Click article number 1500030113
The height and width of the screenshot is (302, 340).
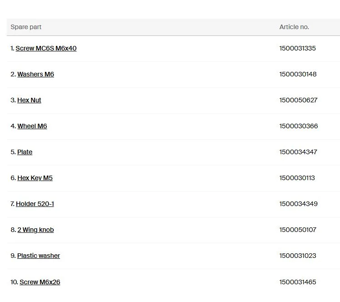click(297, 178)
